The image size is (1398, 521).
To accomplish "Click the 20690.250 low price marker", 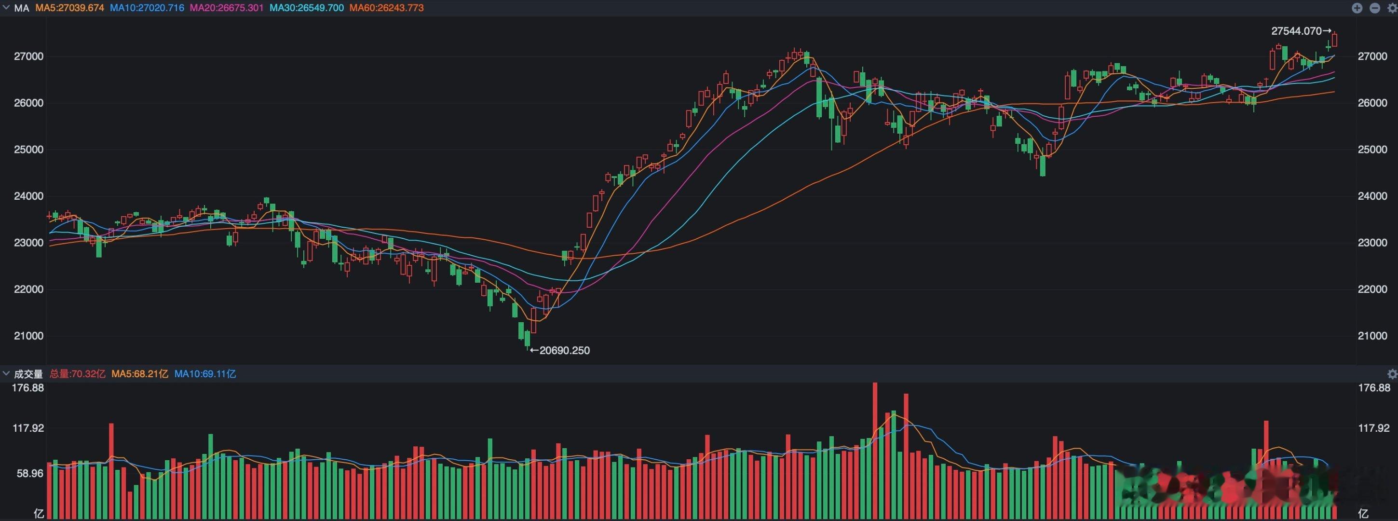I will pyautogui.click(x=560, y=351).
